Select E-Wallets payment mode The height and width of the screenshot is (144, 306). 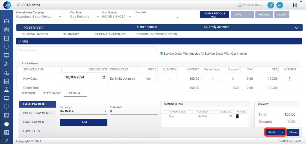(x=37, y=131)
